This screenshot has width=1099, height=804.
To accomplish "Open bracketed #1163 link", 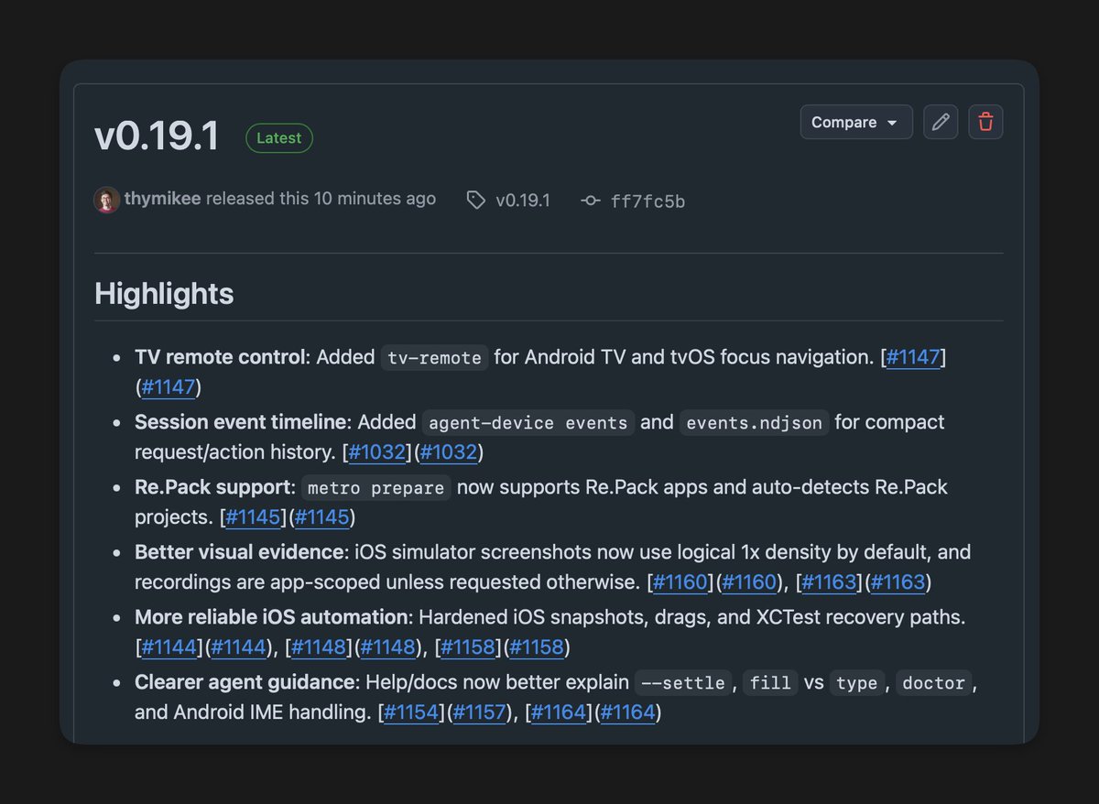I will [x=829, y=581].
